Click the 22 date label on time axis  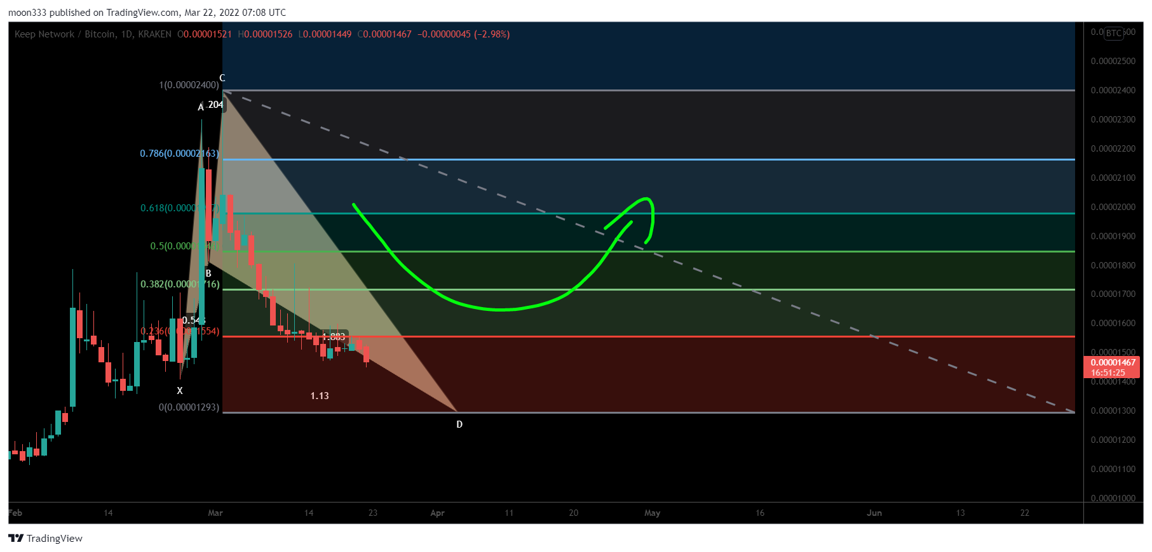click(1025, 513)
